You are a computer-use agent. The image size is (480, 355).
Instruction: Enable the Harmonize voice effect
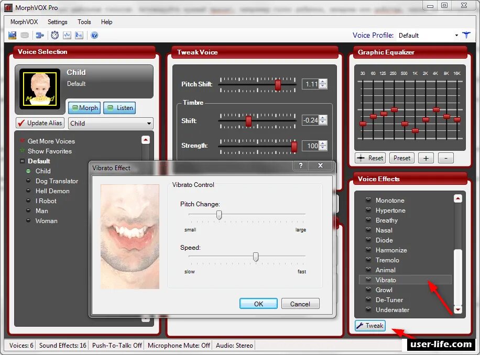click(x=368, y=250)
